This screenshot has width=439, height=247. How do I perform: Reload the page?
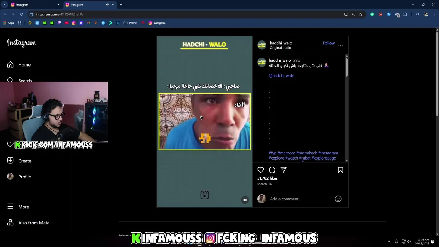(x=21, y=14)
